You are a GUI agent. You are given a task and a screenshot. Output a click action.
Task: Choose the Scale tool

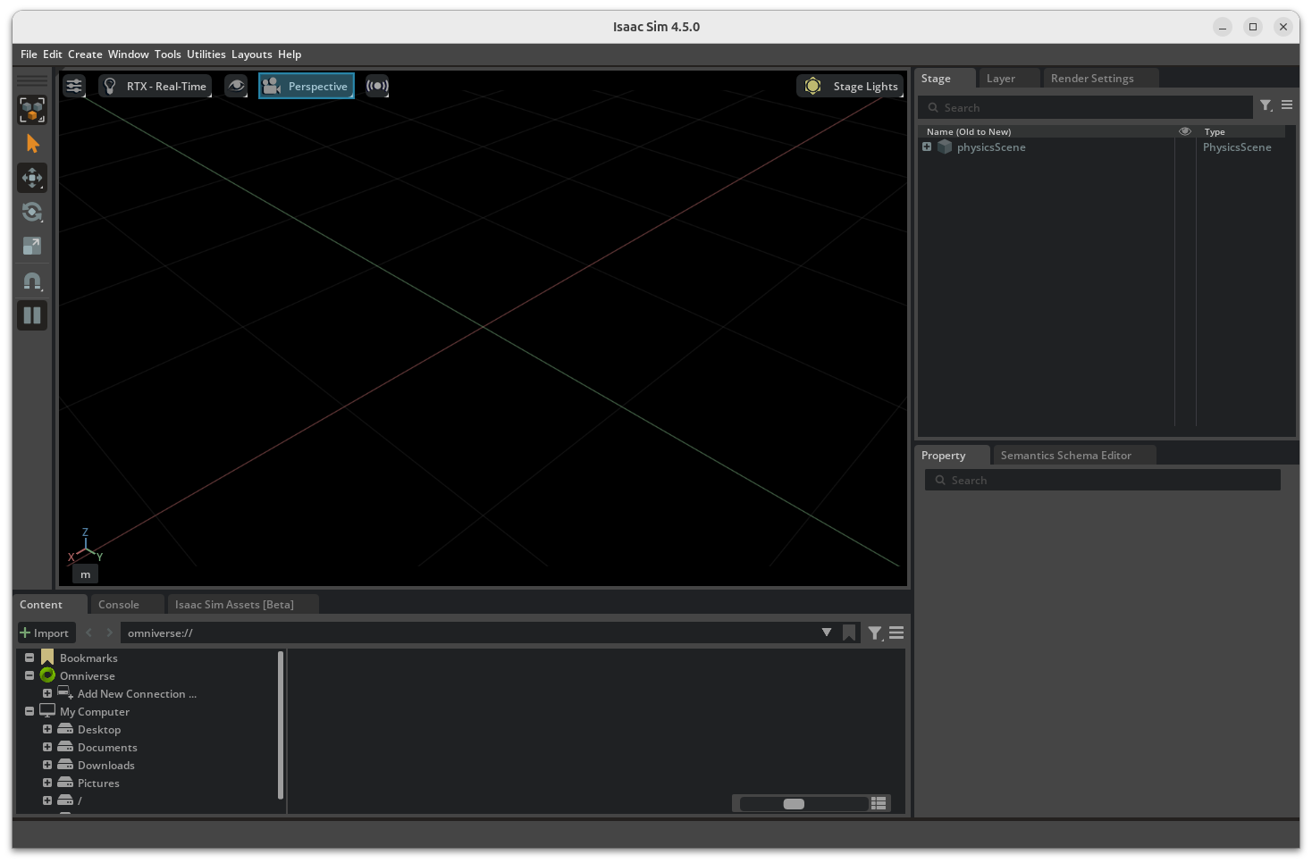(32, 246)
